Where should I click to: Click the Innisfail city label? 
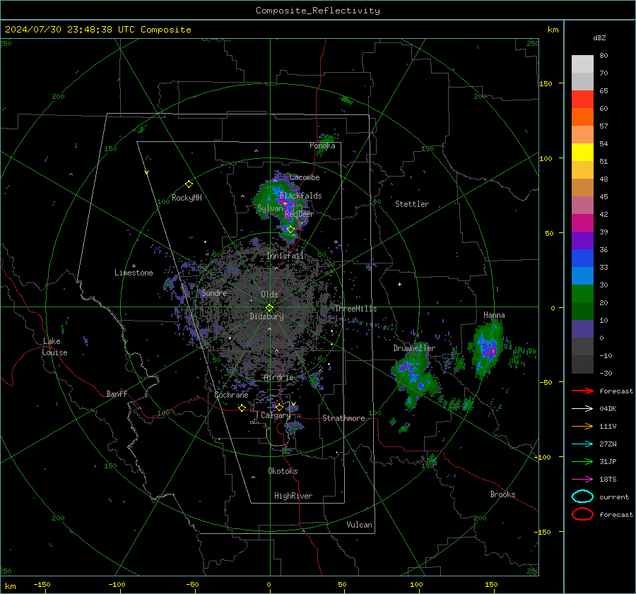(285, 256)
